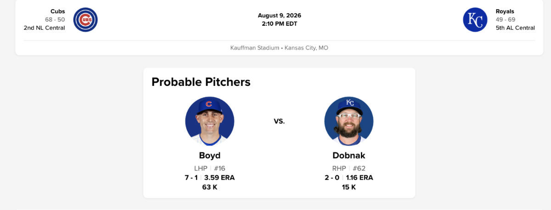Click the 2:10 PM EDT game time
The width and height of the screenshot is (551, 210).
click(x=280, y=23)
